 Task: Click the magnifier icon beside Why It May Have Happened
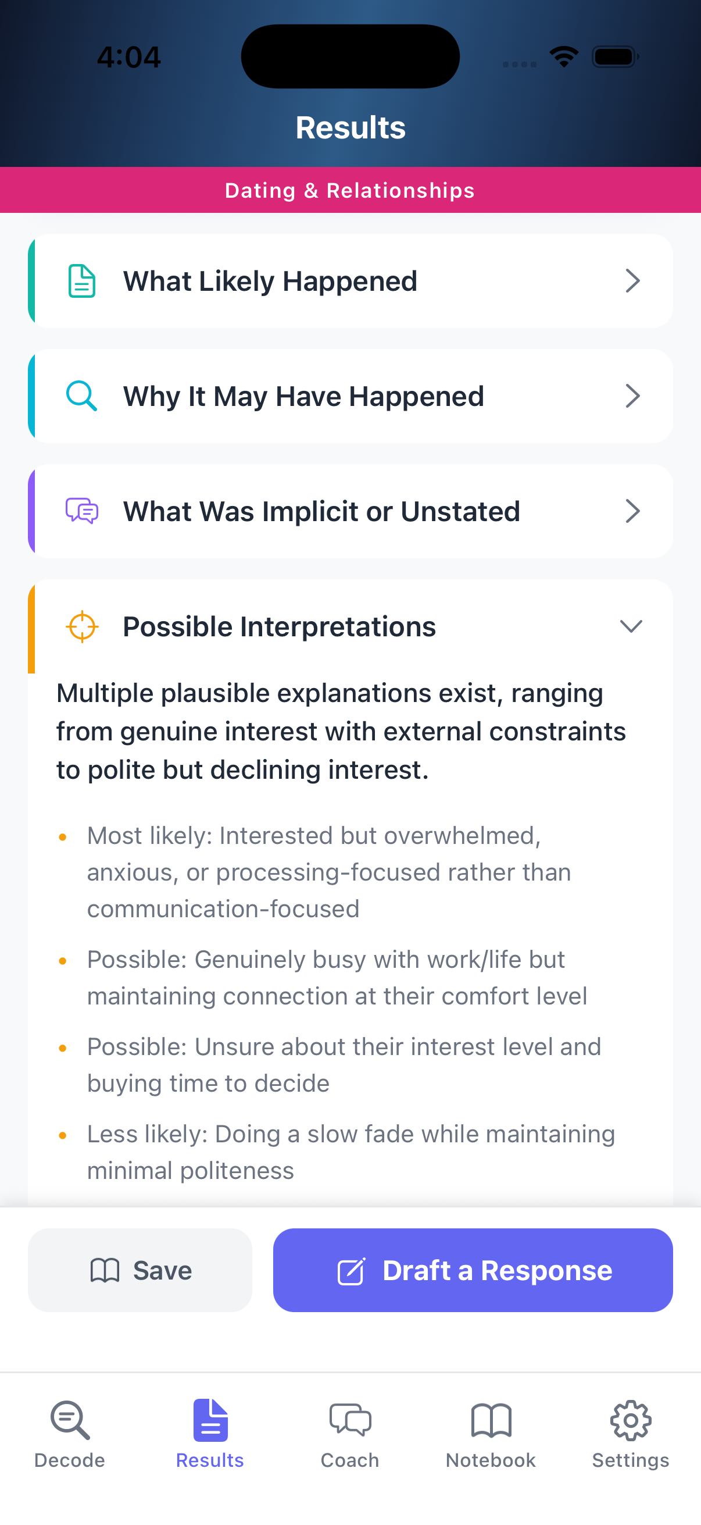(x=81, y=395)
